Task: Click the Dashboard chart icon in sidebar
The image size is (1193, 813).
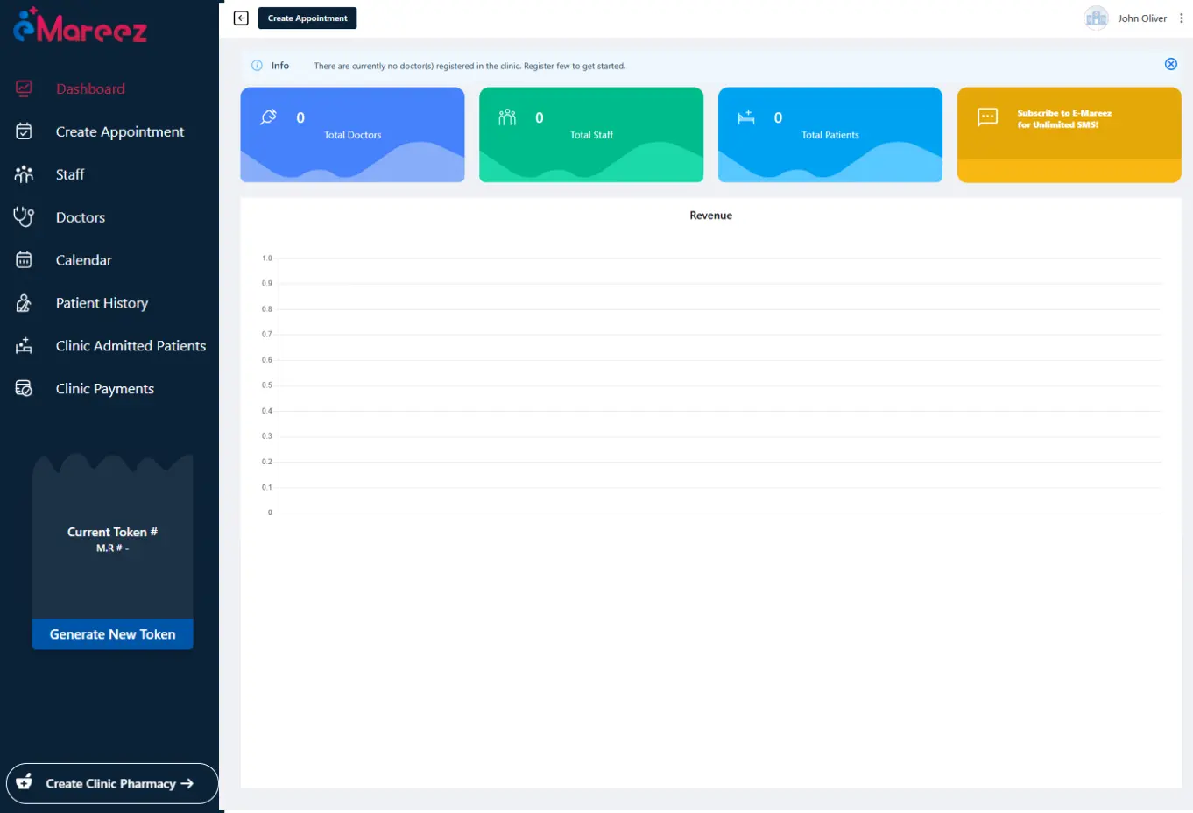Action: [24, 88]
